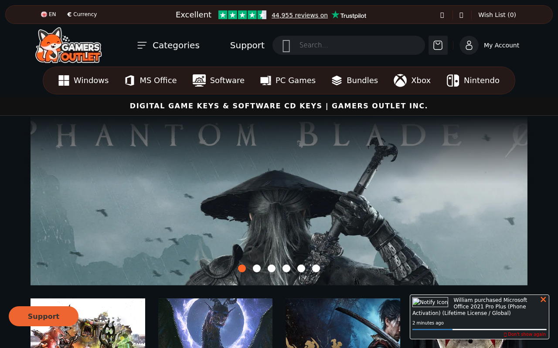The image size is (558, 348).
Task: Open Wish List (0)
Action: click(497, 15)
